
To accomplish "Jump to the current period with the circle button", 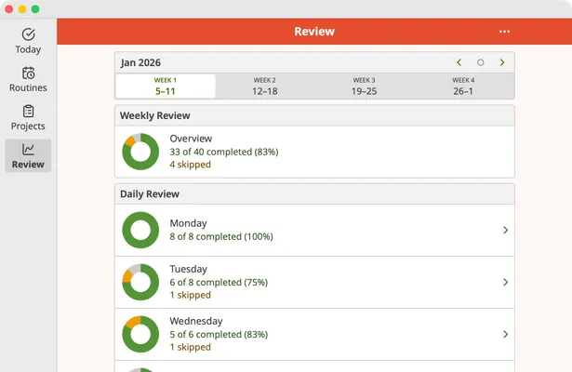I will 481,62.
